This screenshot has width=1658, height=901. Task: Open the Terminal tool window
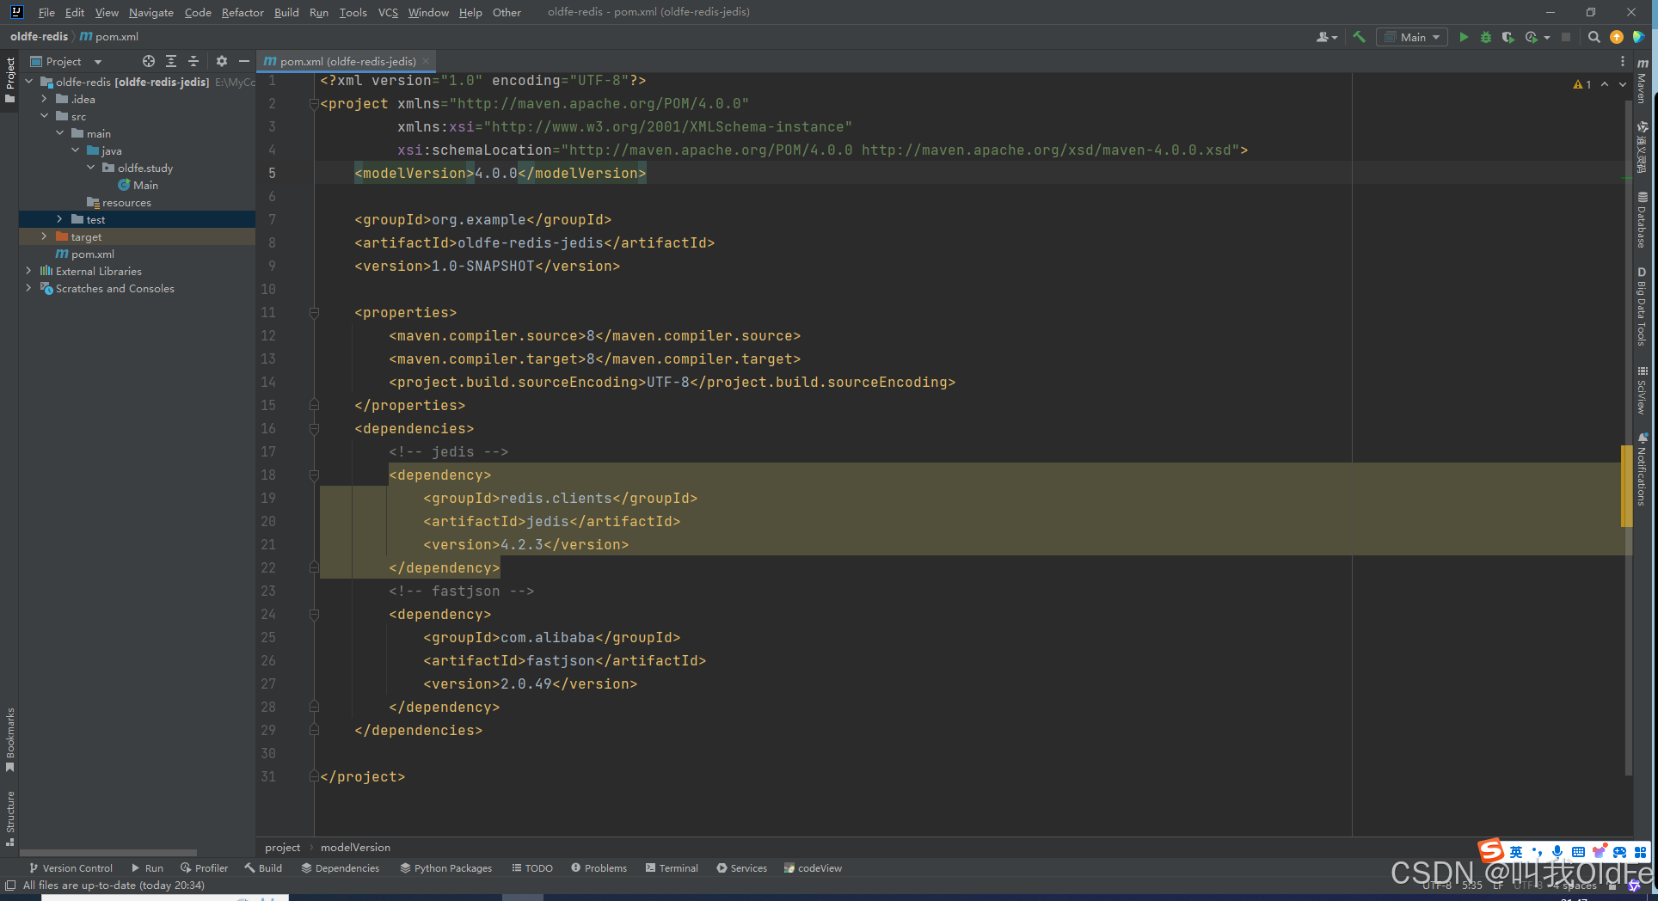(x=672, y=868)
